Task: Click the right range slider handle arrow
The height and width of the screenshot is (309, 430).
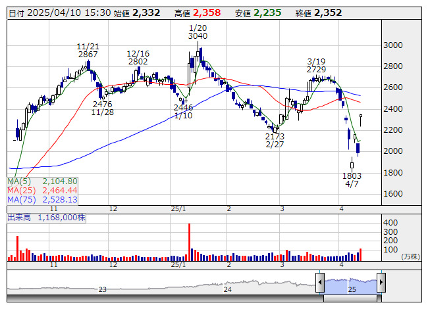Action: 381,282
